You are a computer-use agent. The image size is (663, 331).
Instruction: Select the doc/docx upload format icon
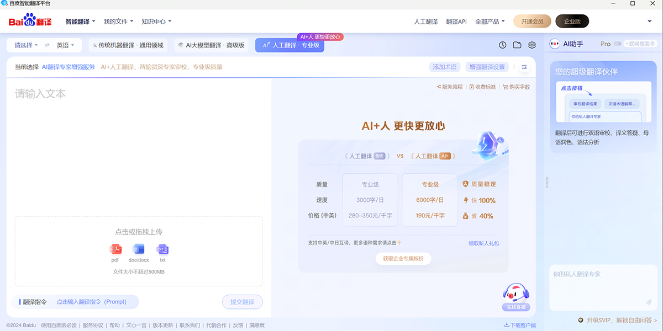click(x=138, y=249)
